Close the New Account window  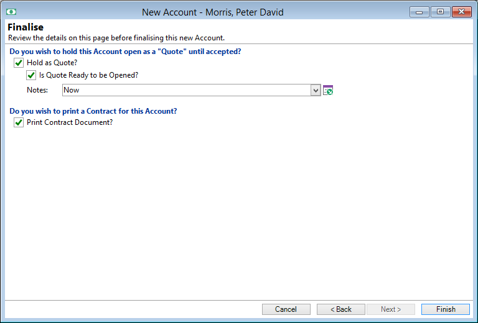click(x=462, y=12)
